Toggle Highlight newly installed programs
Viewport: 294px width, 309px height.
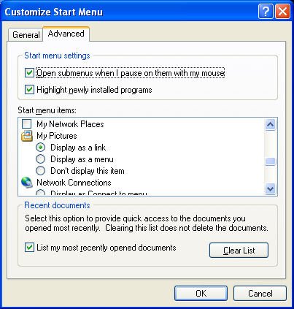pyautogui.click(x=29, y=90)
